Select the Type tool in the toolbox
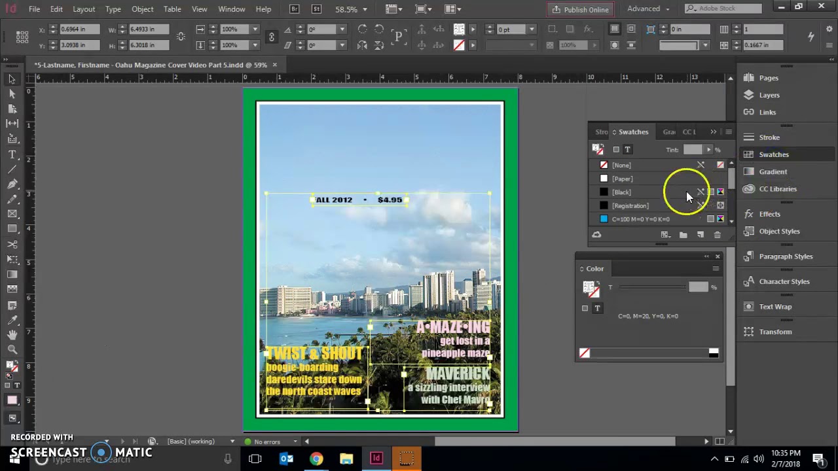This screenshot has width=838, height=471. point(12,154)
